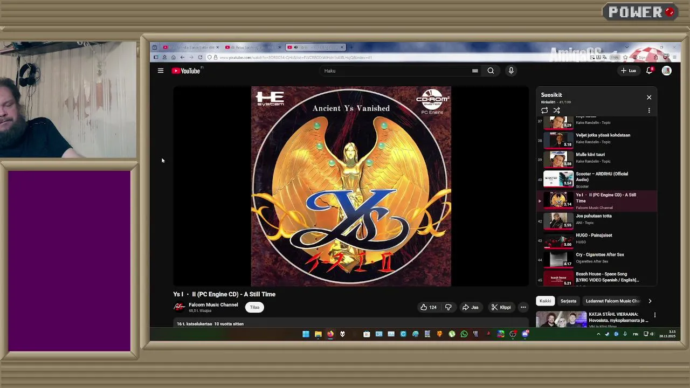Open a new browser tab

(x=352, y=47)
